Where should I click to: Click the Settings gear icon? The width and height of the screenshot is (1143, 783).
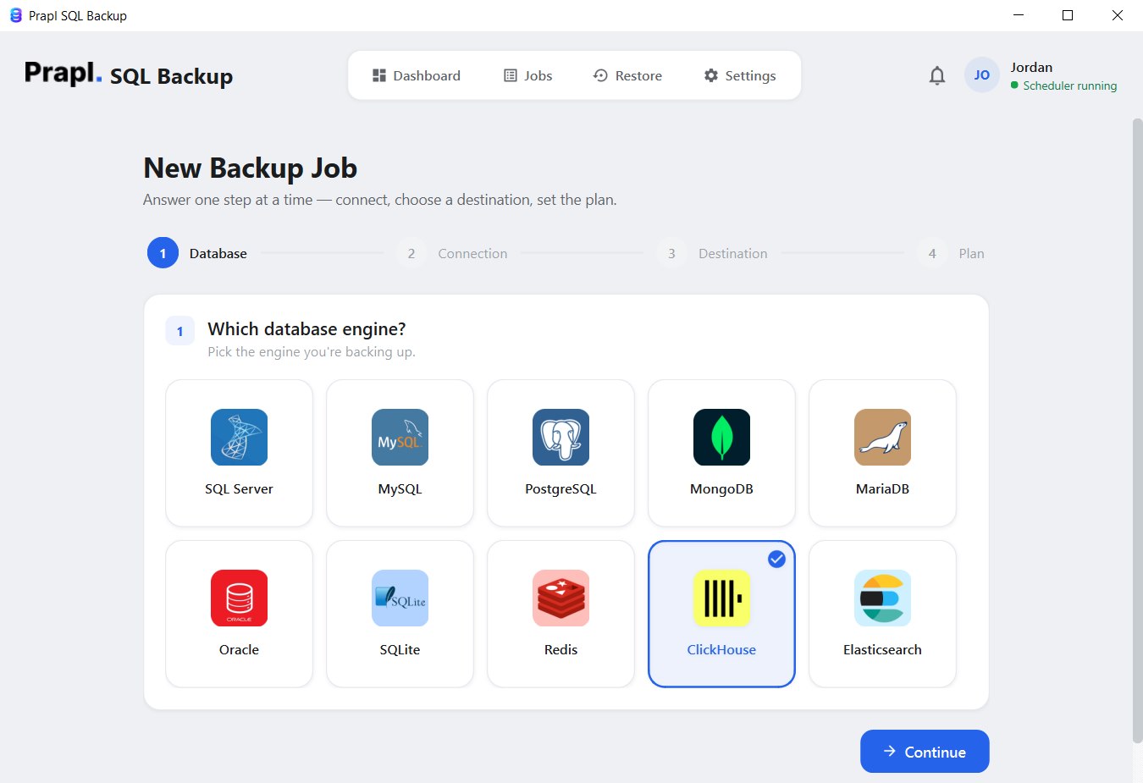(711, 75)
